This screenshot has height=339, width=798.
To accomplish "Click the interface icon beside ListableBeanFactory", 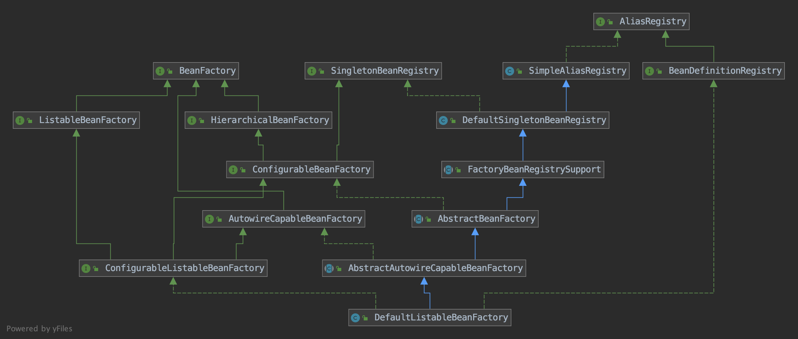I will click(x=20, y=120).
